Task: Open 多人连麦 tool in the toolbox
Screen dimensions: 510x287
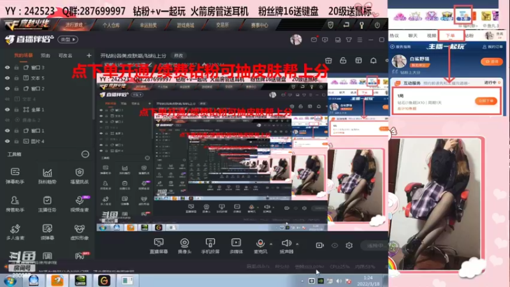Action: click(x=15, y=232)
